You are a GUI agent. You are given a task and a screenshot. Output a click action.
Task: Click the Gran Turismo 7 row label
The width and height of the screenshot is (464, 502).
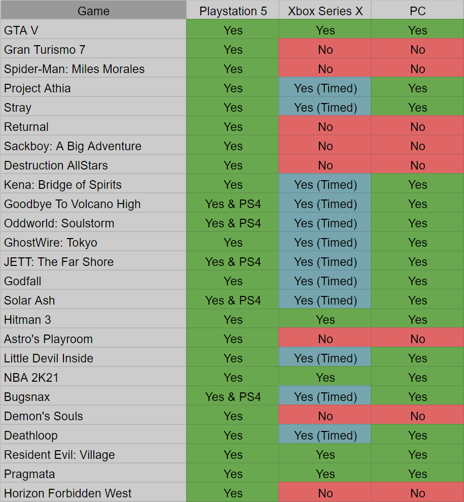pos(93,50)
